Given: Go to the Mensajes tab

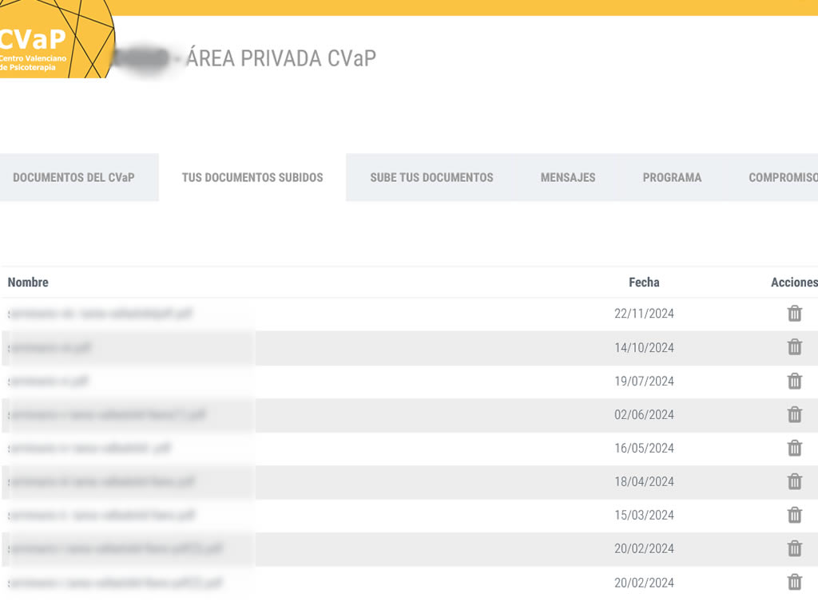Looking at the screenshot, I should click(568, 177).
